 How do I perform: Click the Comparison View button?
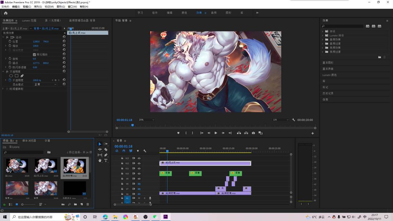click(x=260, y=133)
